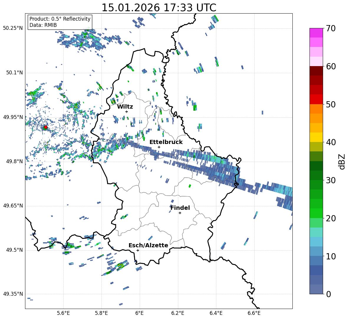The width and height of the screenshot is (349, 319).
Task: Click the 'Wiltz' city label
Action: click(125, 107)
